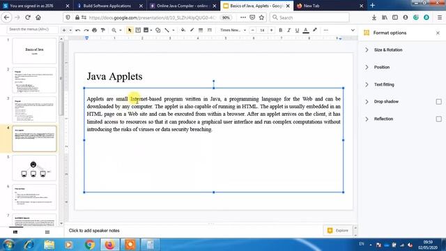Toggle underline formatting
The image size is (446, 251).
pos(297,30)
